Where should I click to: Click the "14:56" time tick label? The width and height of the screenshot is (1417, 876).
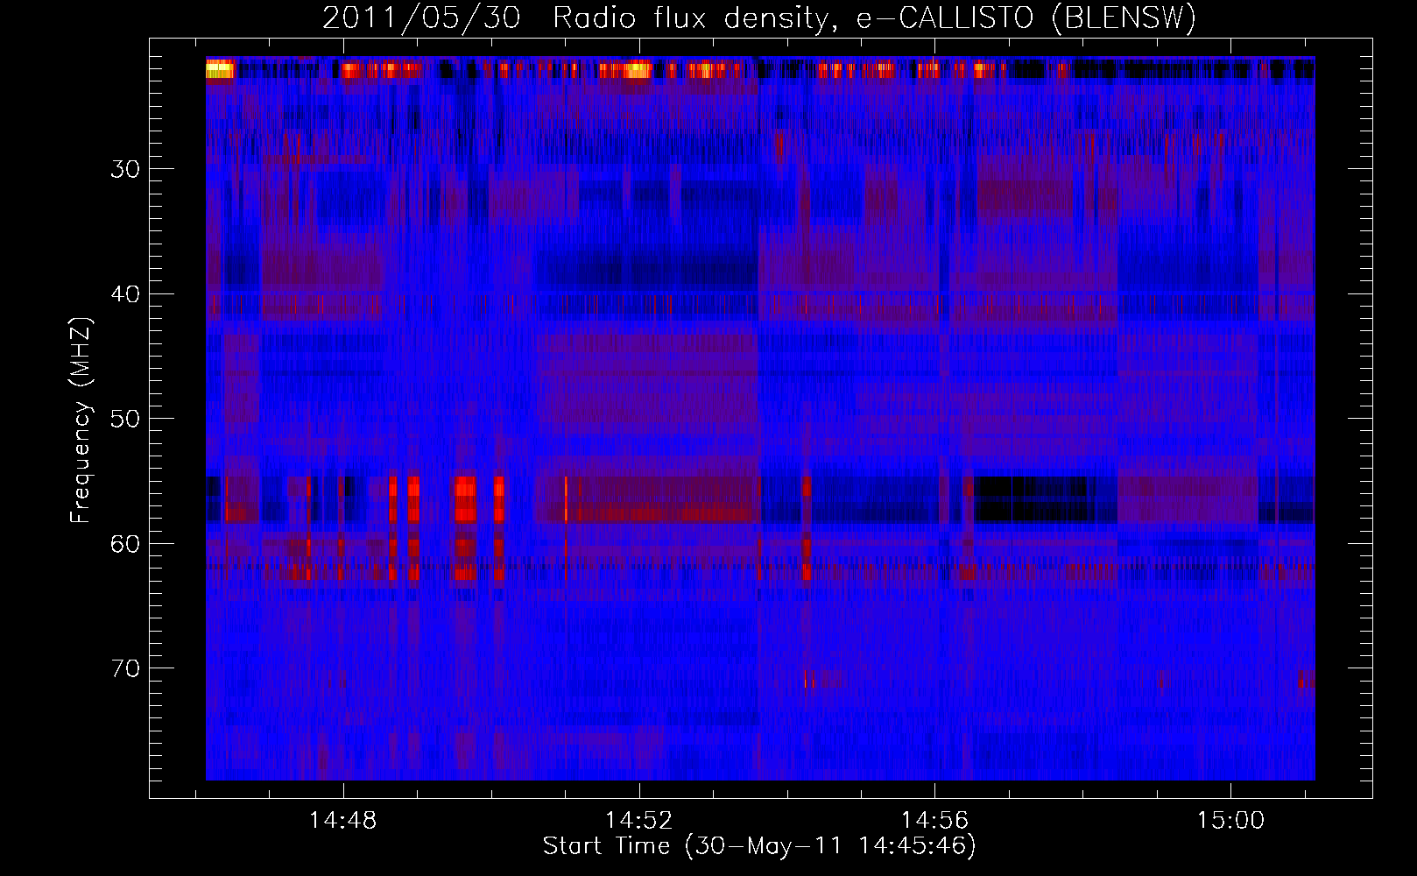935,821
